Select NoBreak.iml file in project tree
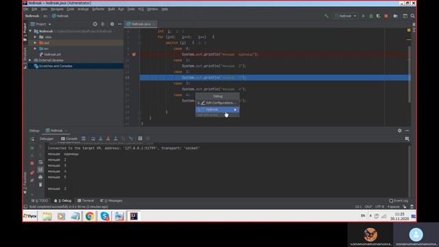 50,54
